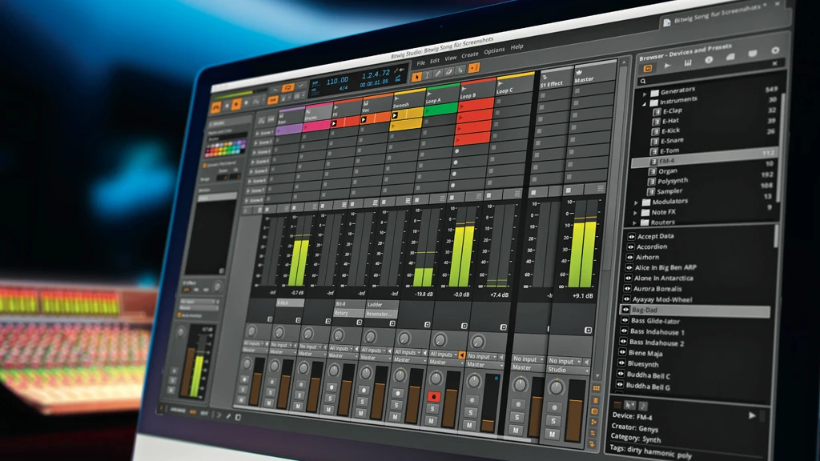Viewport: 820px width, 461px height.
Task: Select the E-Kick instrument
Action: 670,130
